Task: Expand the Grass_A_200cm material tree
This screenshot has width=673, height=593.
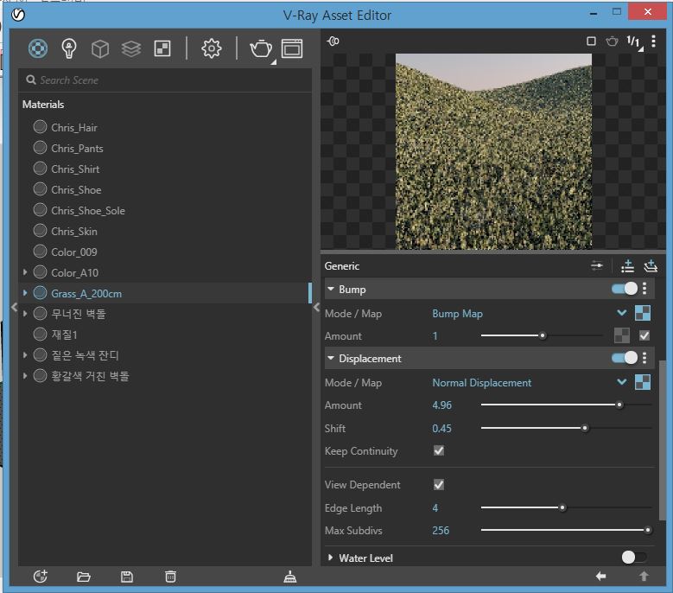Action: point(25,294)
